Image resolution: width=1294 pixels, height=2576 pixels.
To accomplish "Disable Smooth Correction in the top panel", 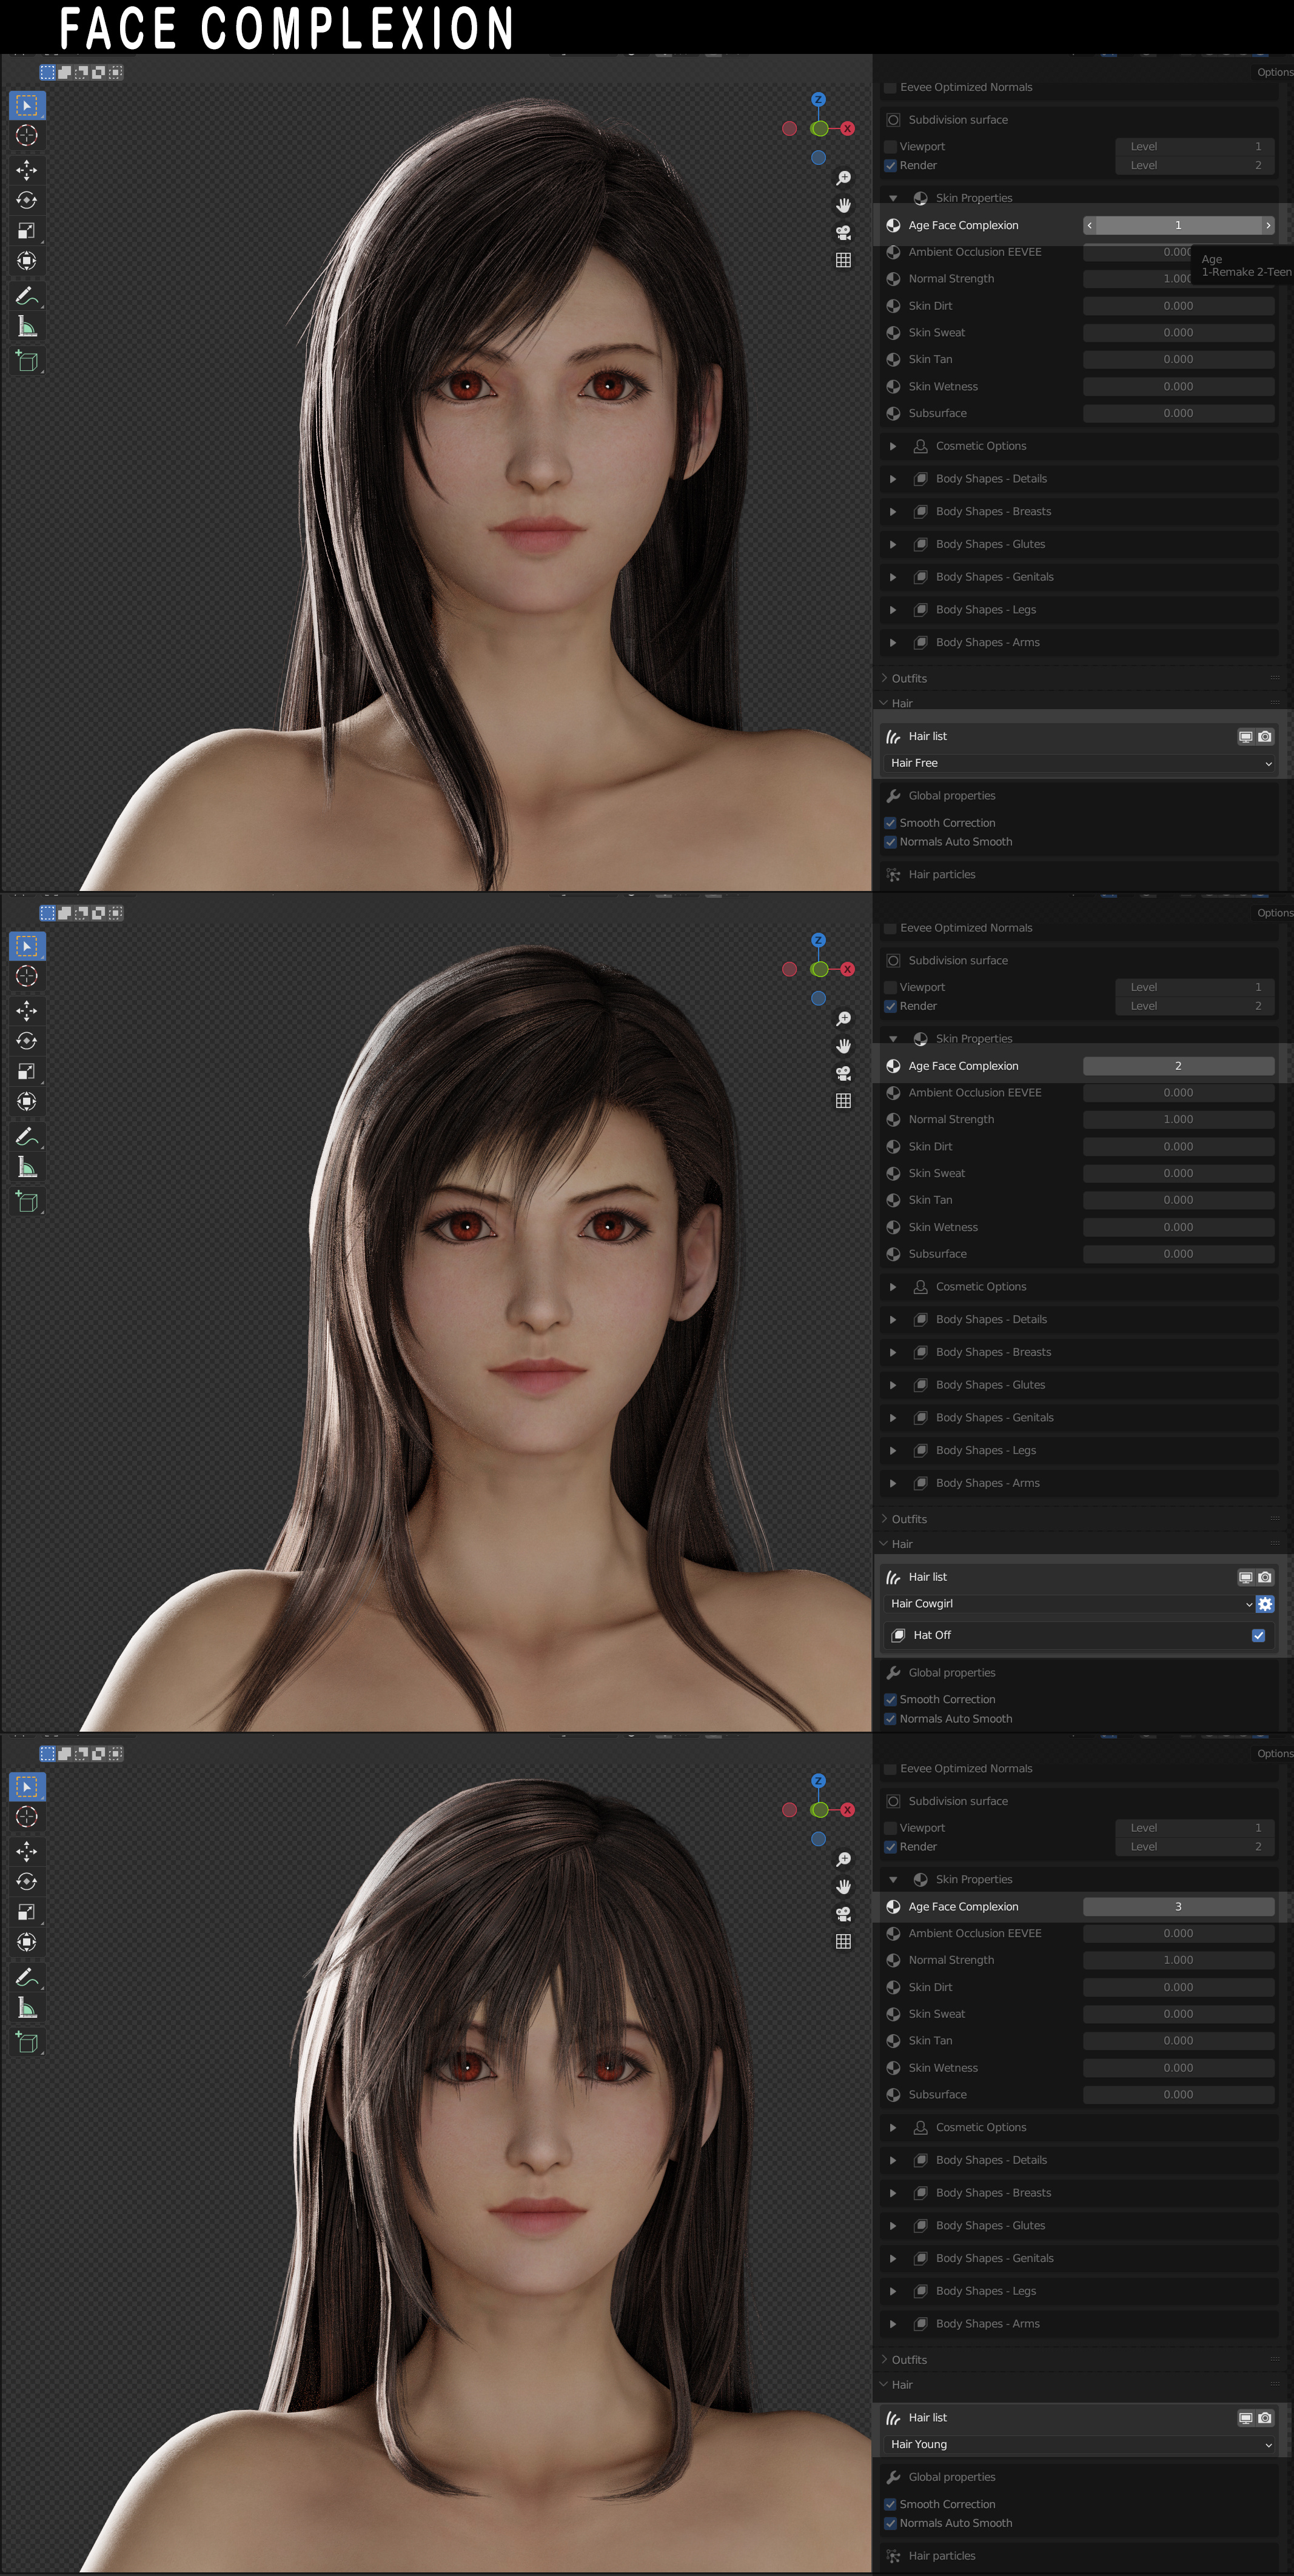I will 890,823.
